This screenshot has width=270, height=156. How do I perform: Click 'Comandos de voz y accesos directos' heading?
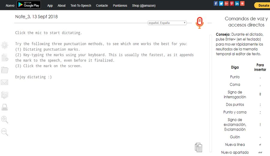click(x=246, y=22)
